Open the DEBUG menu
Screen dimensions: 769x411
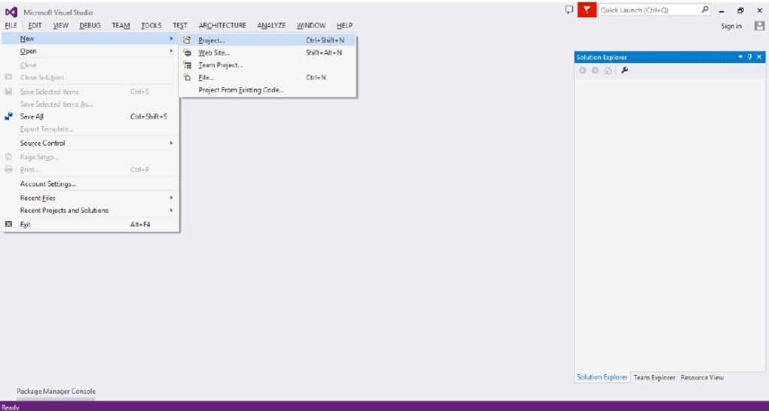coord(90,25)
